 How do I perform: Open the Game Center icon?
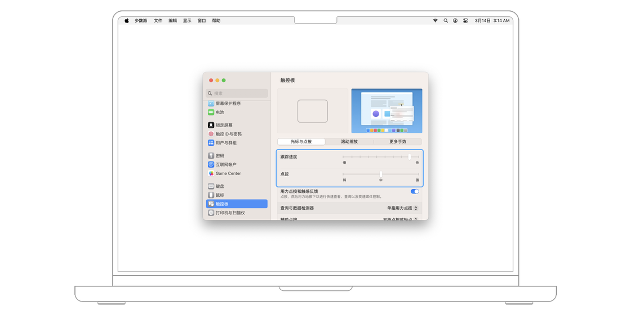(211, 173)
